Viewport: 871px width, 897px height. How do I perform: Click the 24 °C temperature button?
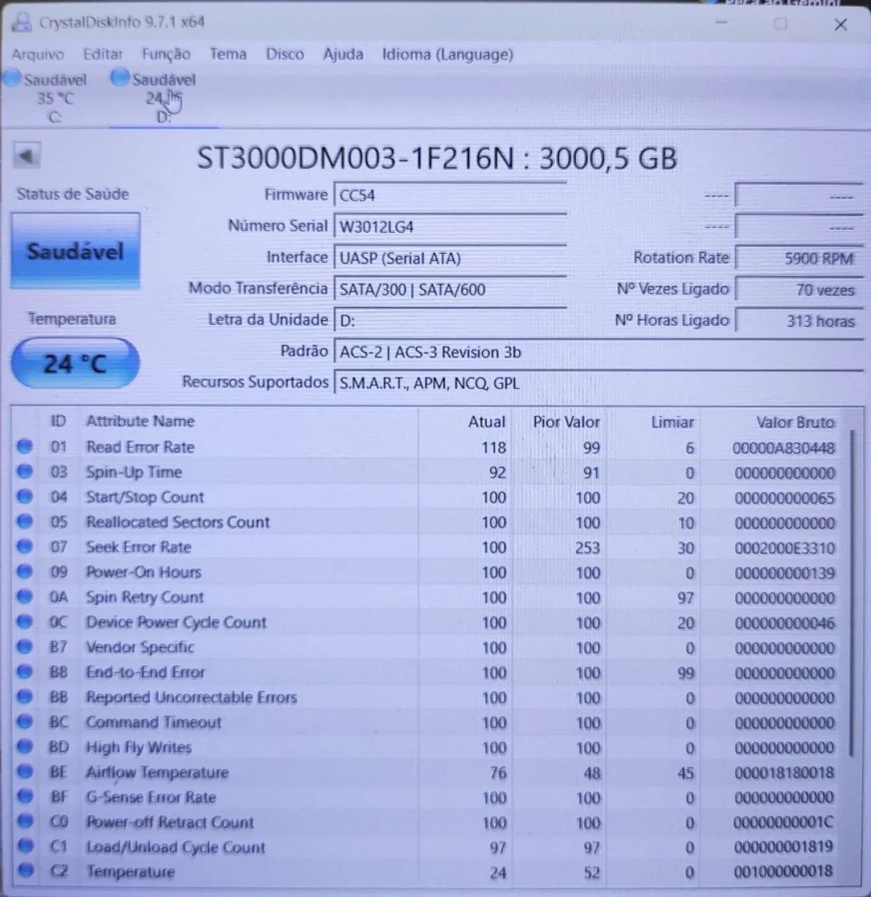pos(75,363)
